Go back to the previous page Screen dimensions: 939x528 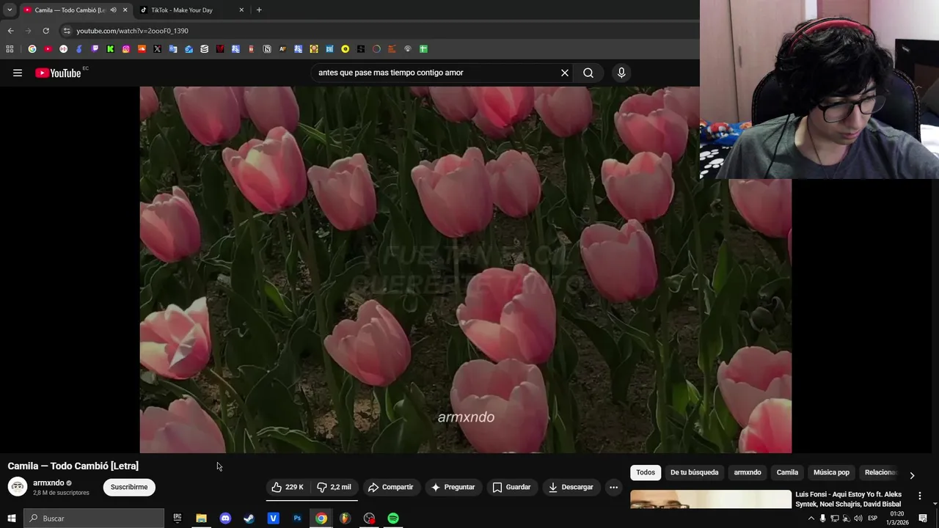(10, 31)
